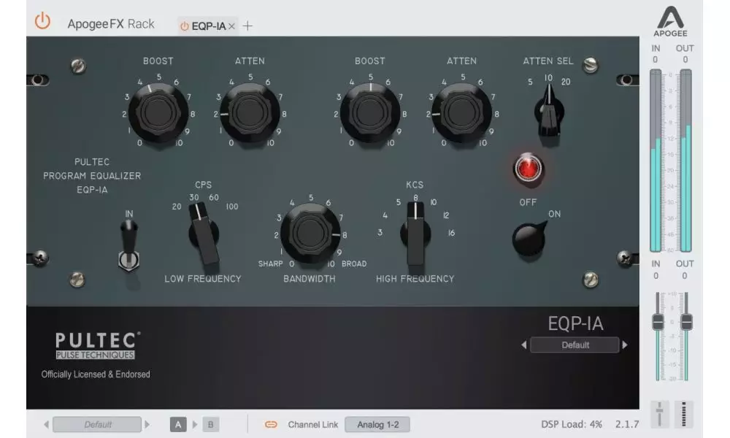Screen dimensions: 730x438
Task: Click the BROAD label by bandwidth knob
Action: tap(354, 264)
